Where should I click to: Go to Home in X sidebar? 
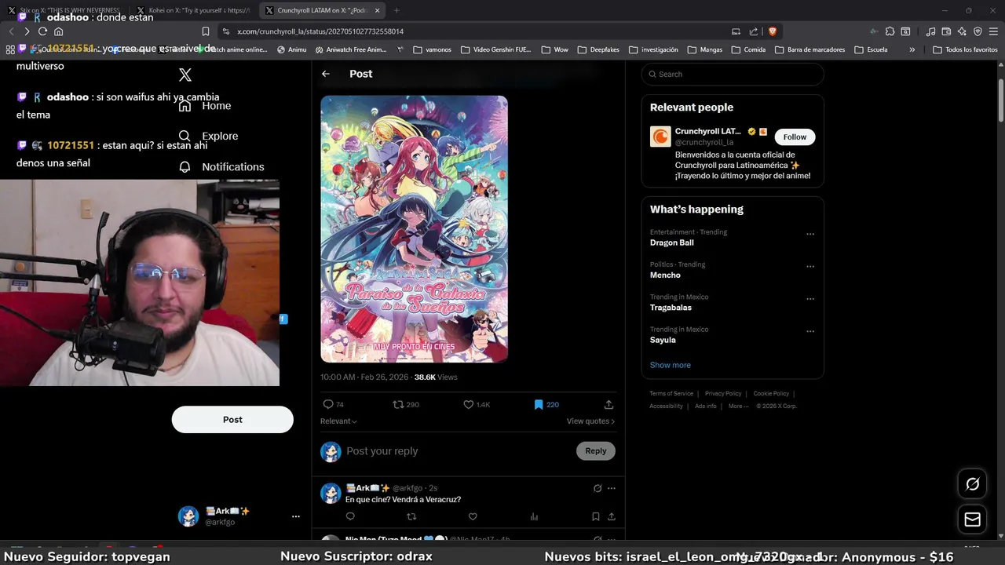(205, 106)
